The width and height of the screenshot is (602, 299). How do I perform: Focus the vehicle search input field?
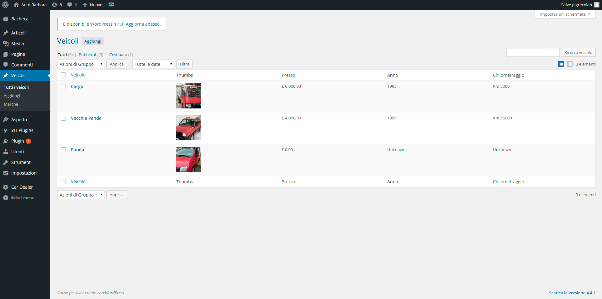tap(533, 52)
